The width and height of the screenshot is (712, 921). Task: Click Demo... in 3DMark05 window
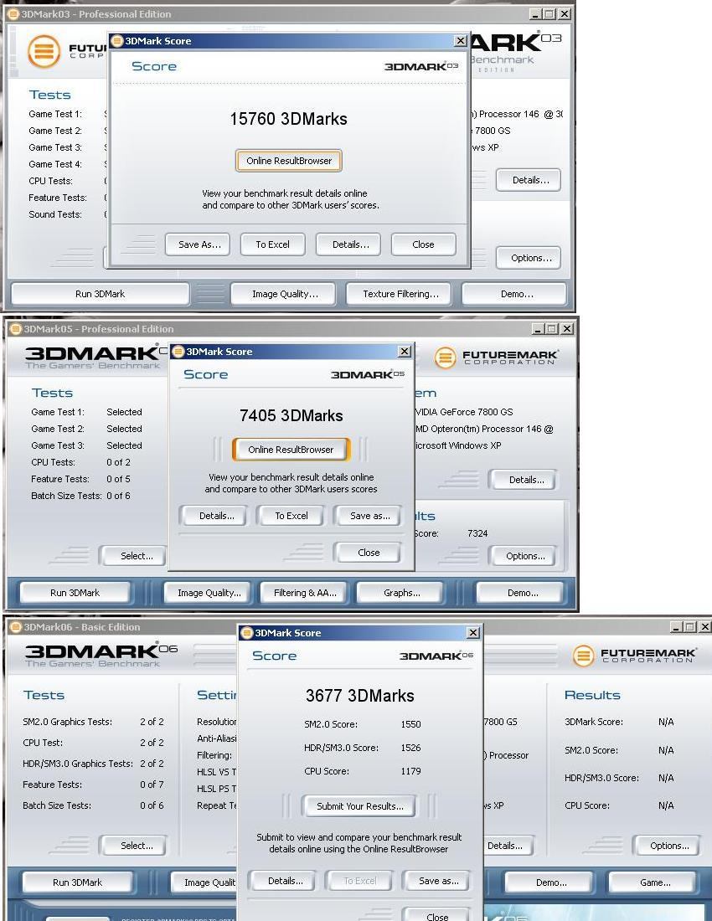coord(523,594)
